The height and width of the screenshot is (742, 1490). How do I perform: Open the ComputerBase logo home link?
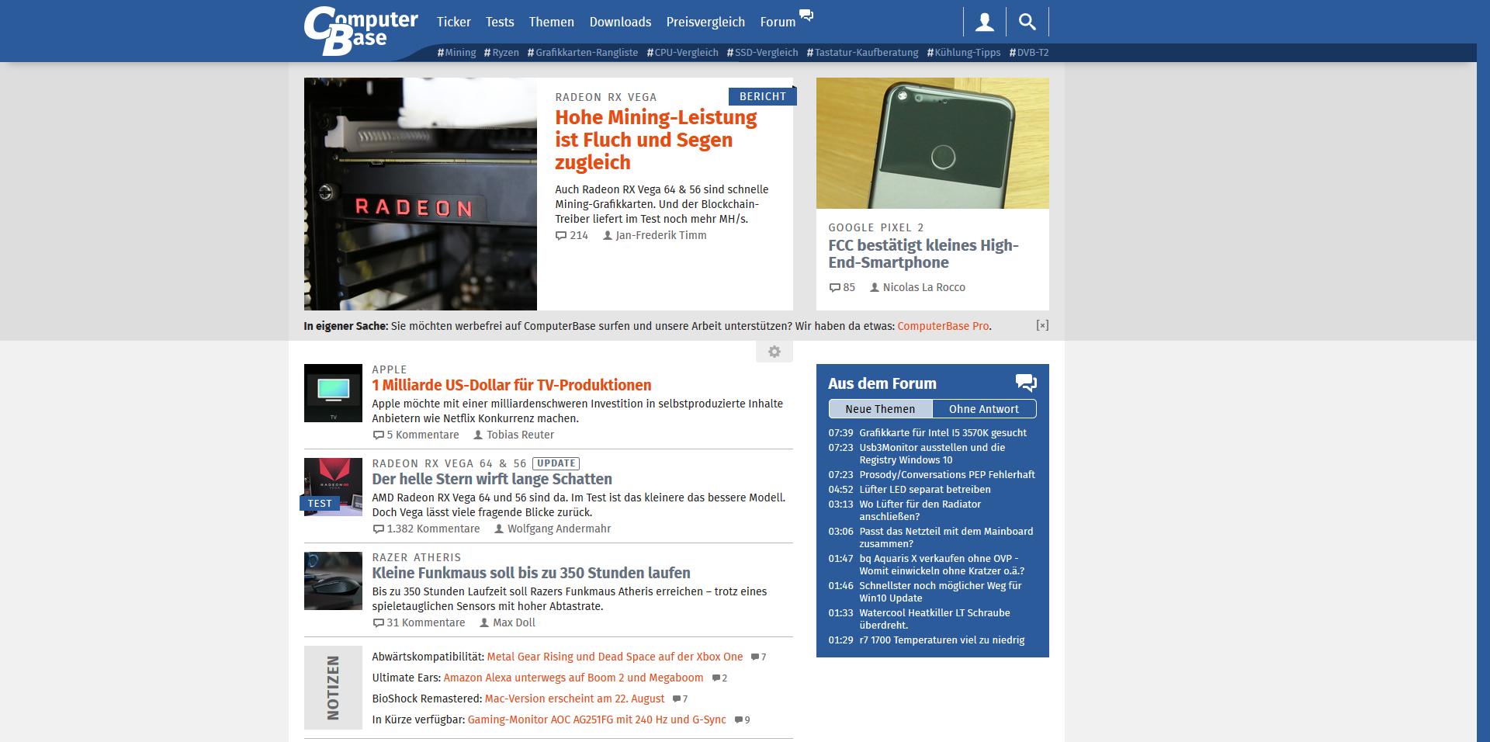pyautogui.click(x=361, y=30)
